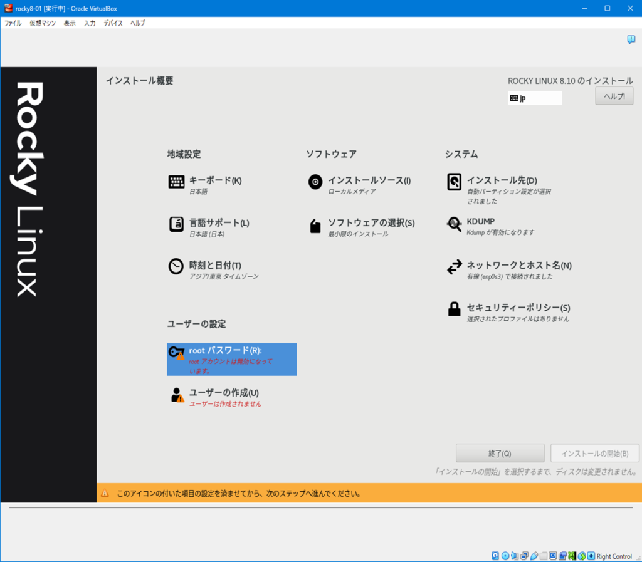Image resolution: width=642 pixels, height=562 pixels.
Task: Open ネットワークとホスト名(N) settings
Action: coord(519,266)
